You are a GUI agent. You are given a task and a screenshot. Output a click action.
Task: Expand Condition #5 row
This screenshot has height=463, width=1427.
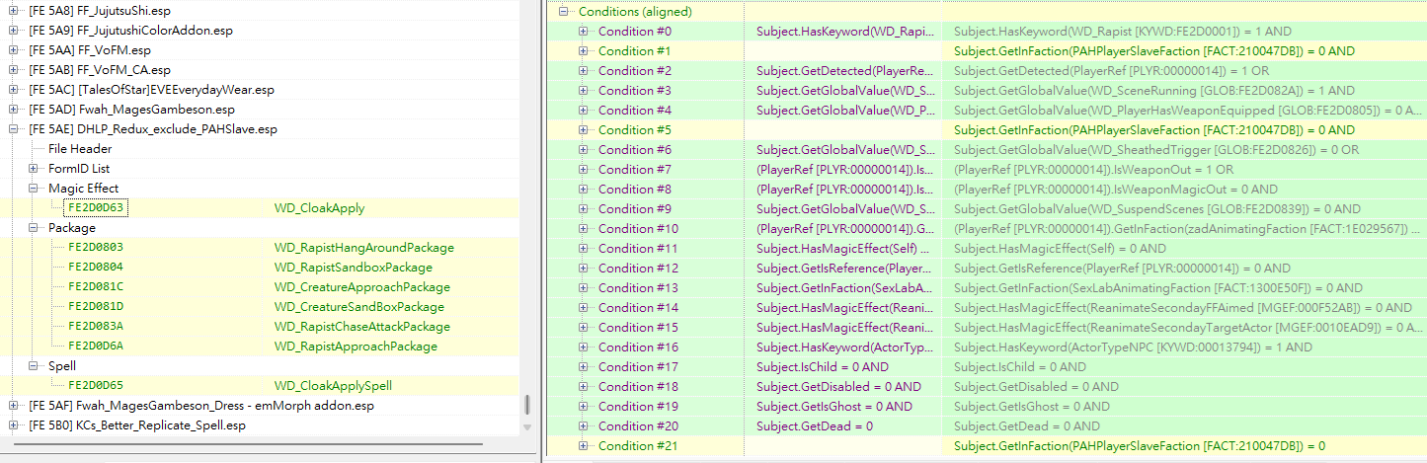click(x=584, y=130)
